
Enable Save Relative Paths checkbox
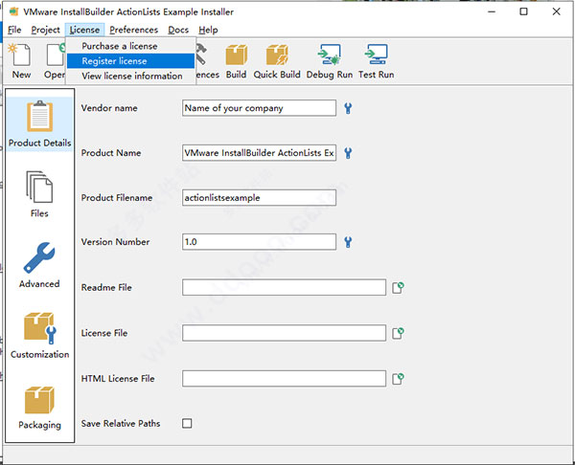tap(187, 424)
